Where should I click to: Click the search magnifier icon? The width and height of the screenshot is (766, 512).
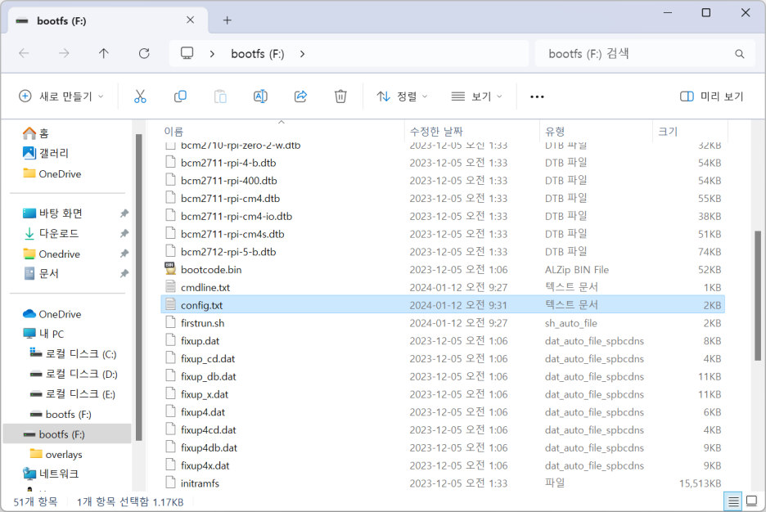(740, 54)
